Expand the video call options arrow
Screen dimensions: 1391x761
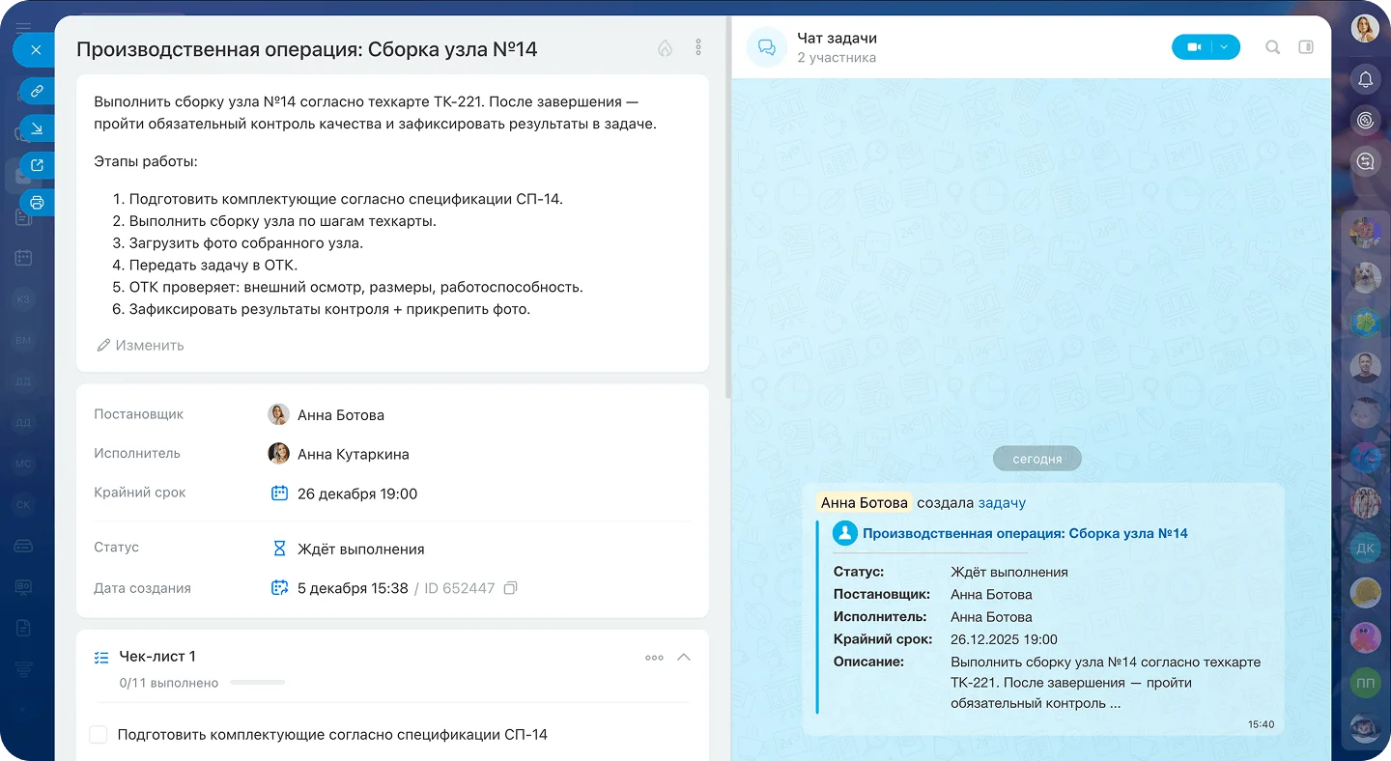(1225, 47)
